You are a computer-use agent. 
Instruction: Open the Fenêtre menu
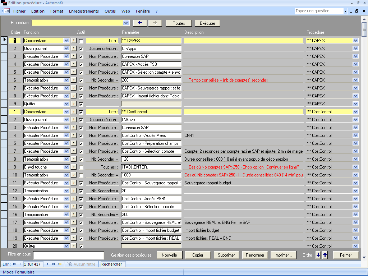tap(143, 11)
